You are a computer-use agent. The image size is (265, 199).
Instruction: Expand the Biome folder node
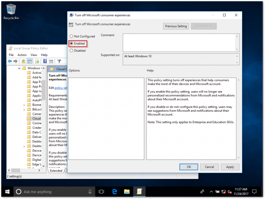pyautogui.click(x=24, y=105)
